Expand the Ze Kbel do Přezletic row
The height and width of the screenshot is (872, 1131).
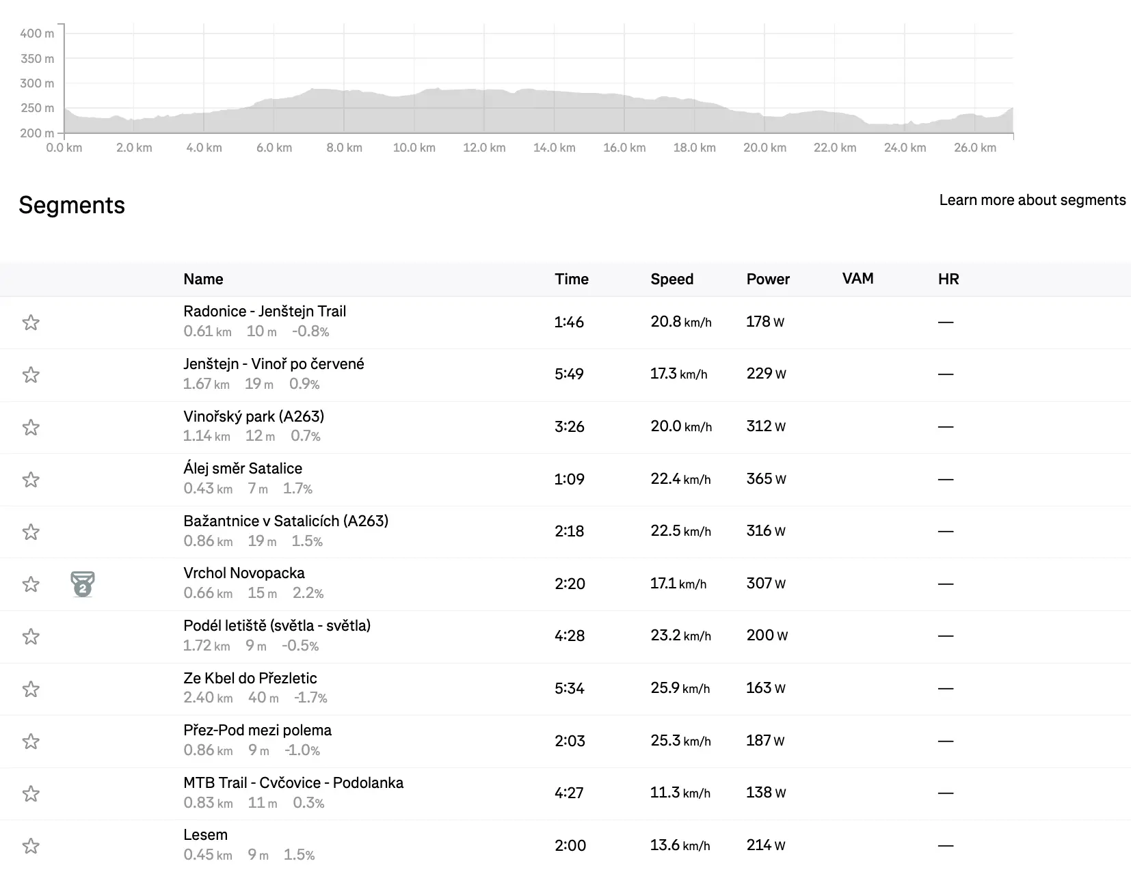(x=250, y=679)
